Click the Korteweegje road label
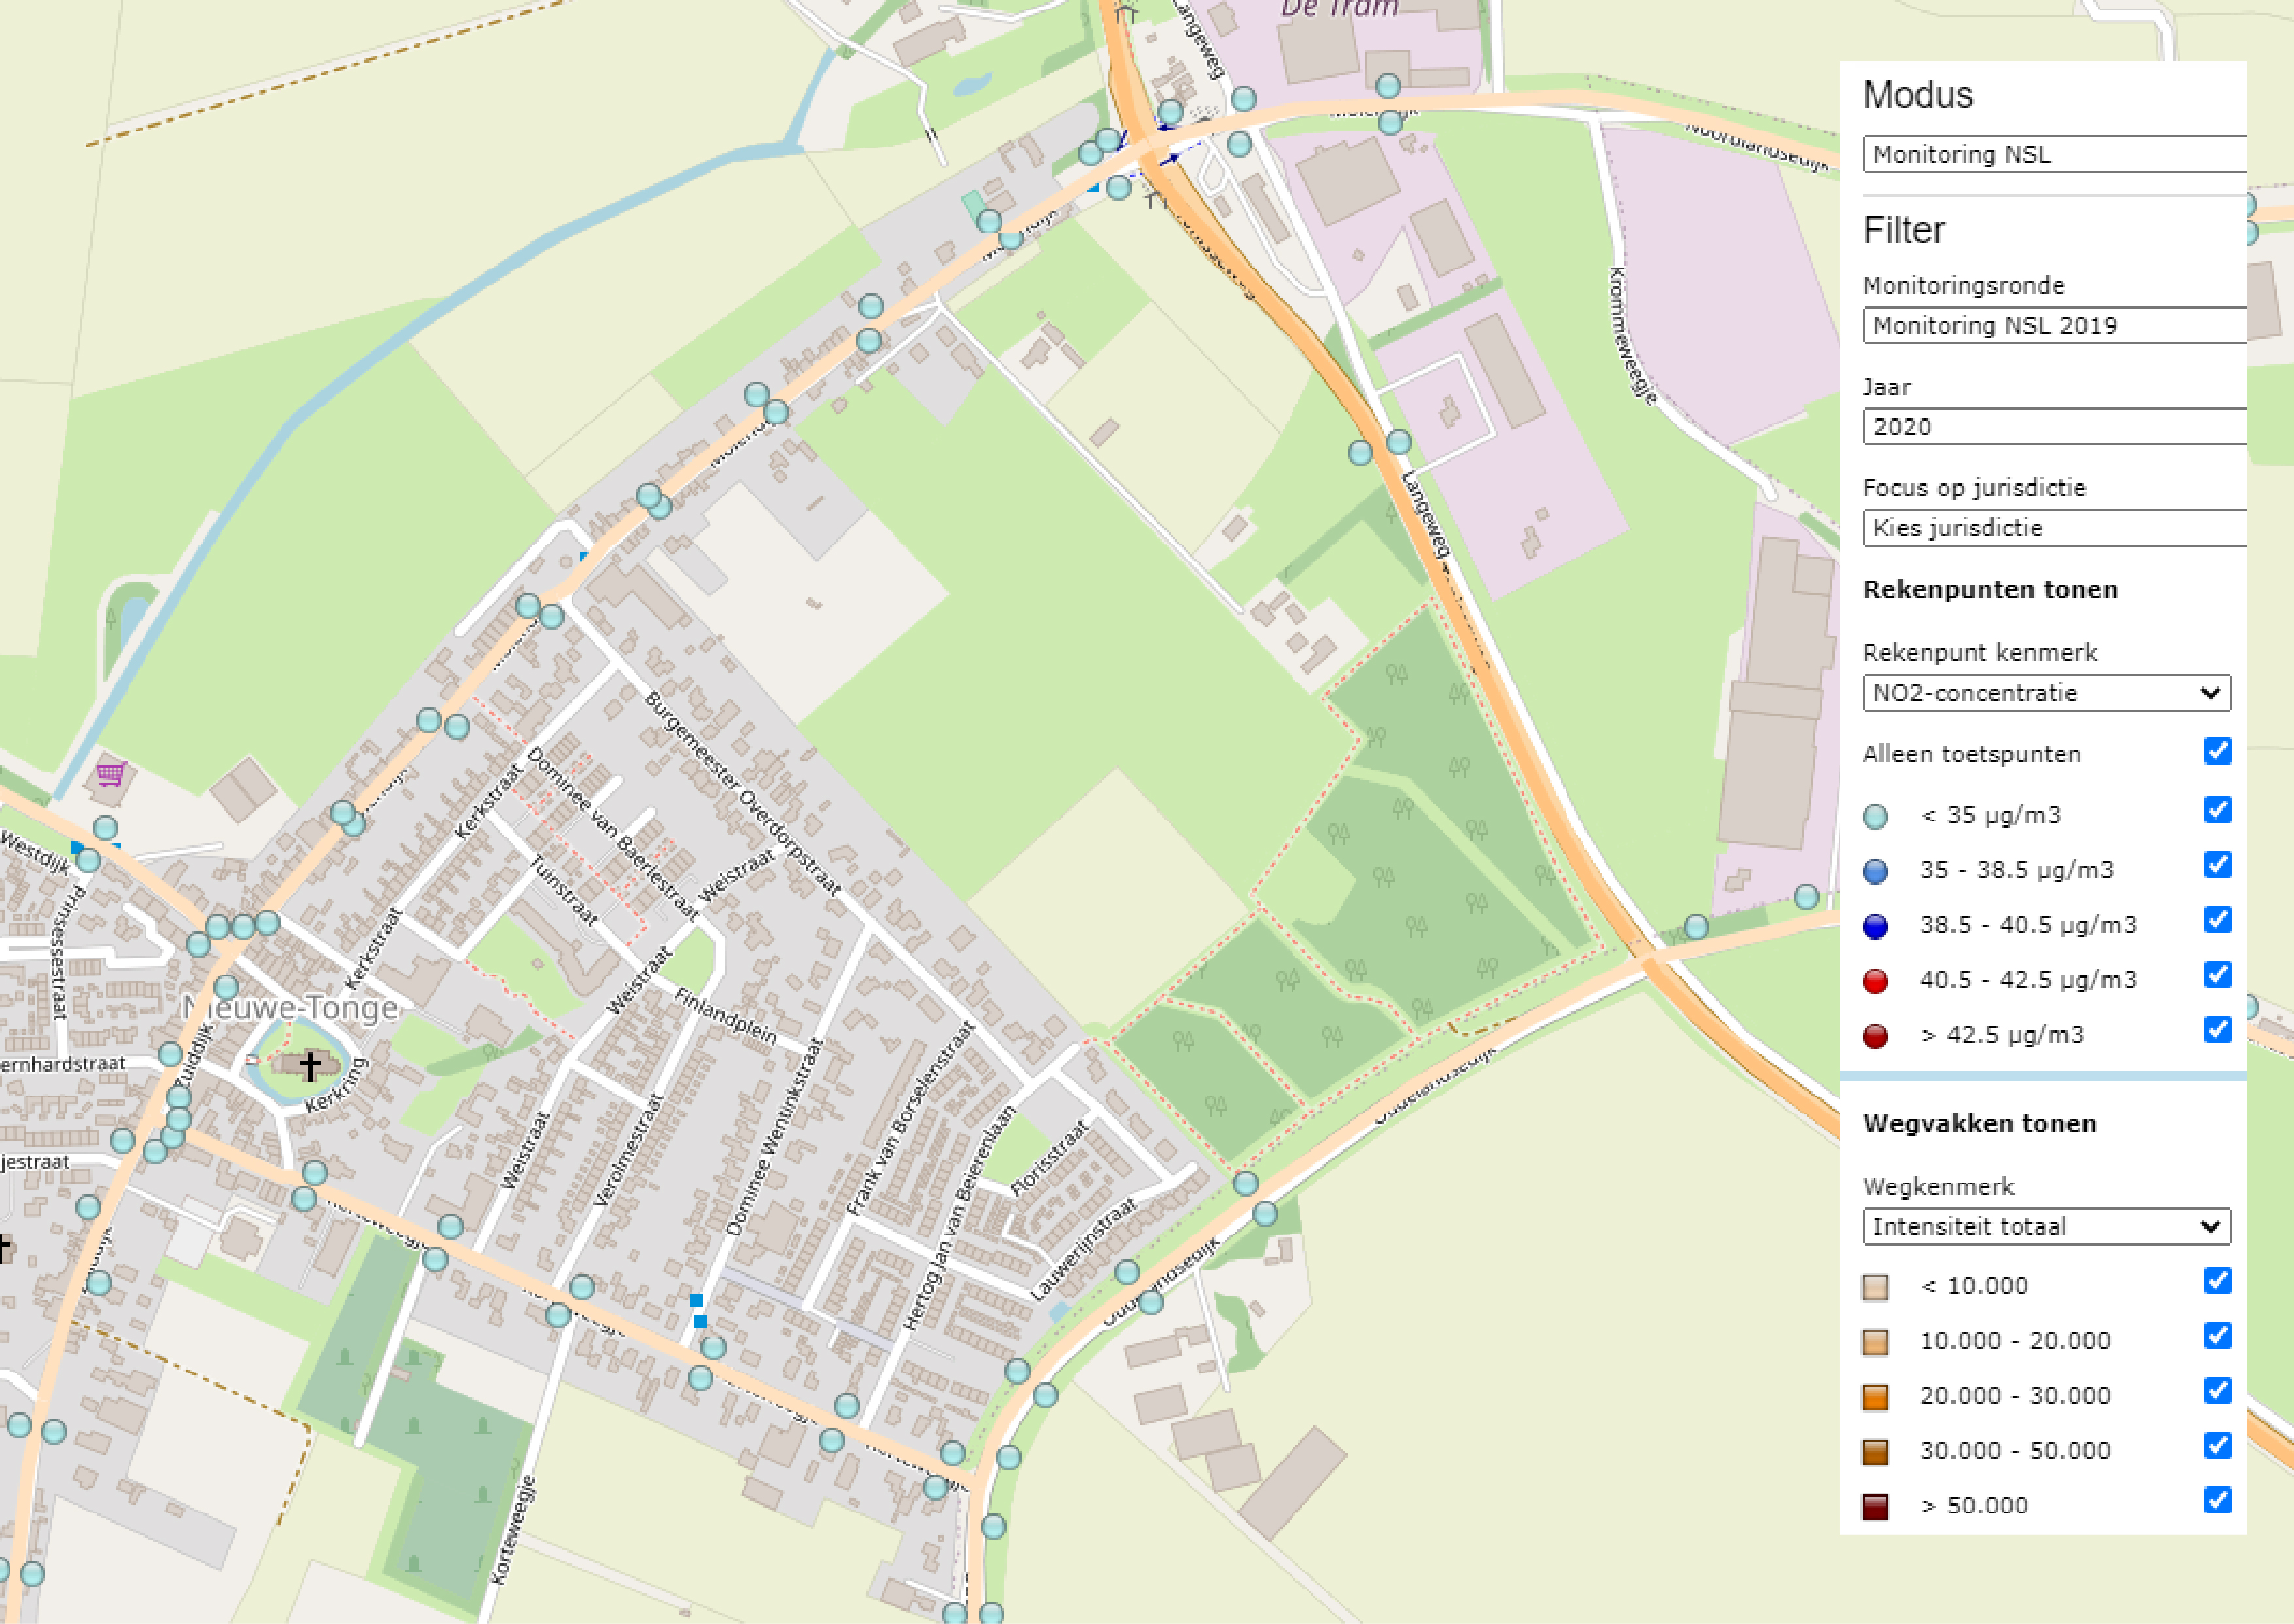The height and width of the screenshot is (1624, 2294). 513,1530
